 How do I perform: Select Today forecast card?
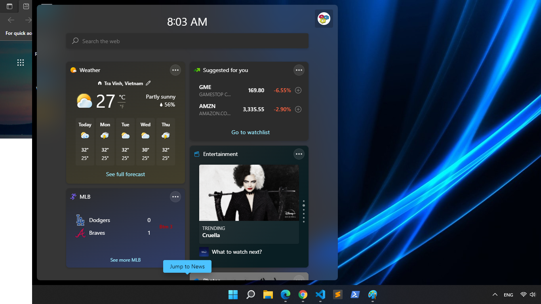point(85,142)
